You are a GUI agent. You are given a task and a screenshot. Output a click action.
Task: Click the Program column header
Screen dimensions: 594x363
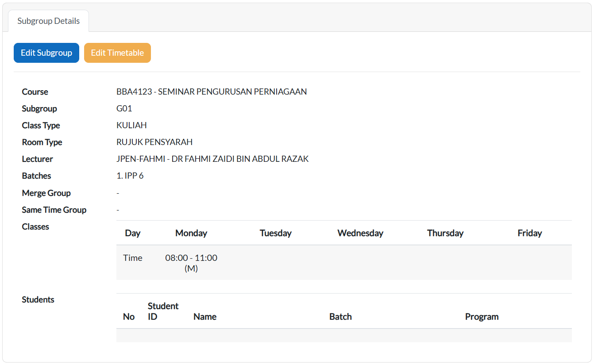pyautogui.click(x=482, y=317)
